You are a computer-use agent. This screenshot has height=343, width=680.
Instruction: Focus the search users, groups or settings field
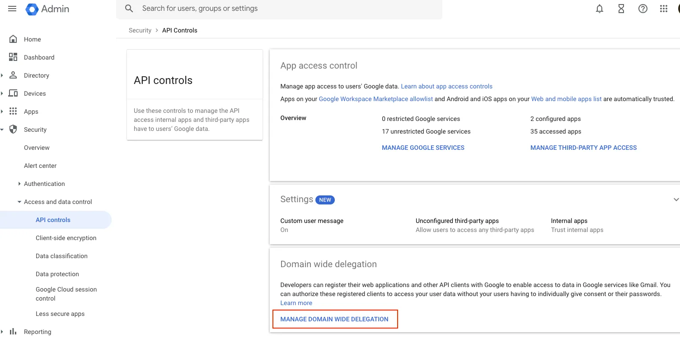click(x=279, y=9)
